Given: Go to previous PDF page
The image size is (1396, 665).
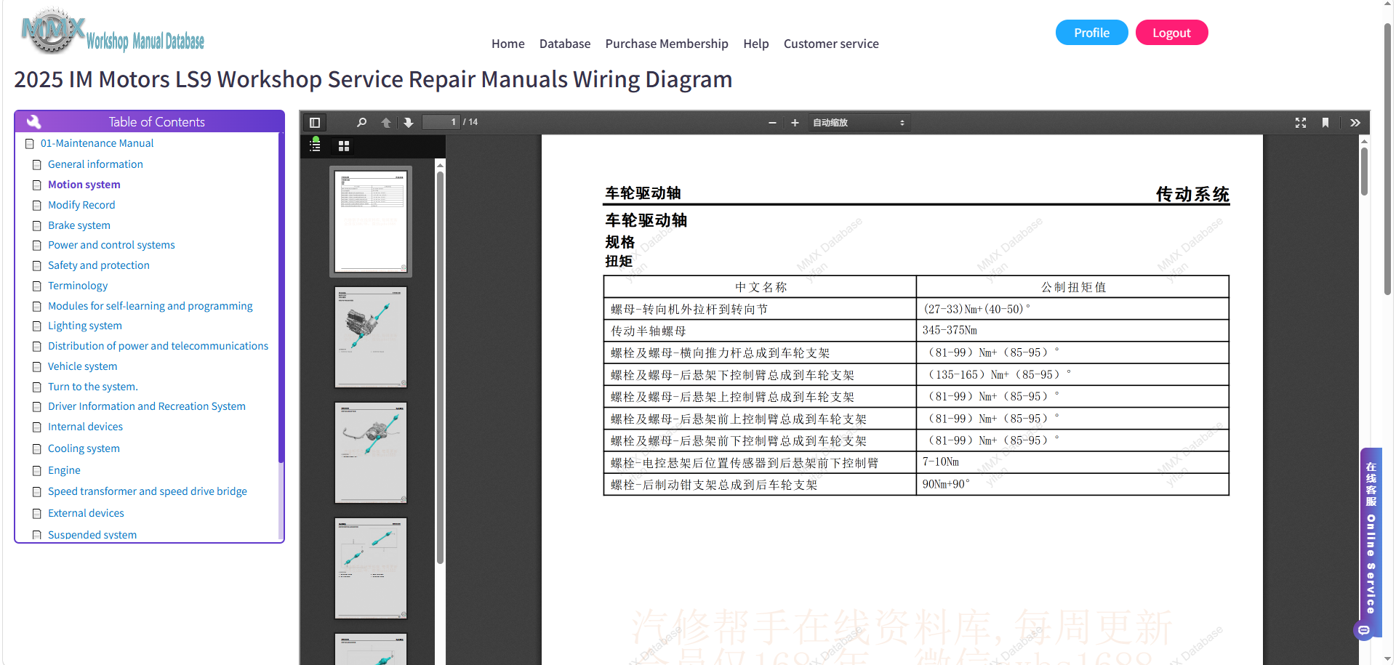Looking at the screenshot, I should click(386, 122).
